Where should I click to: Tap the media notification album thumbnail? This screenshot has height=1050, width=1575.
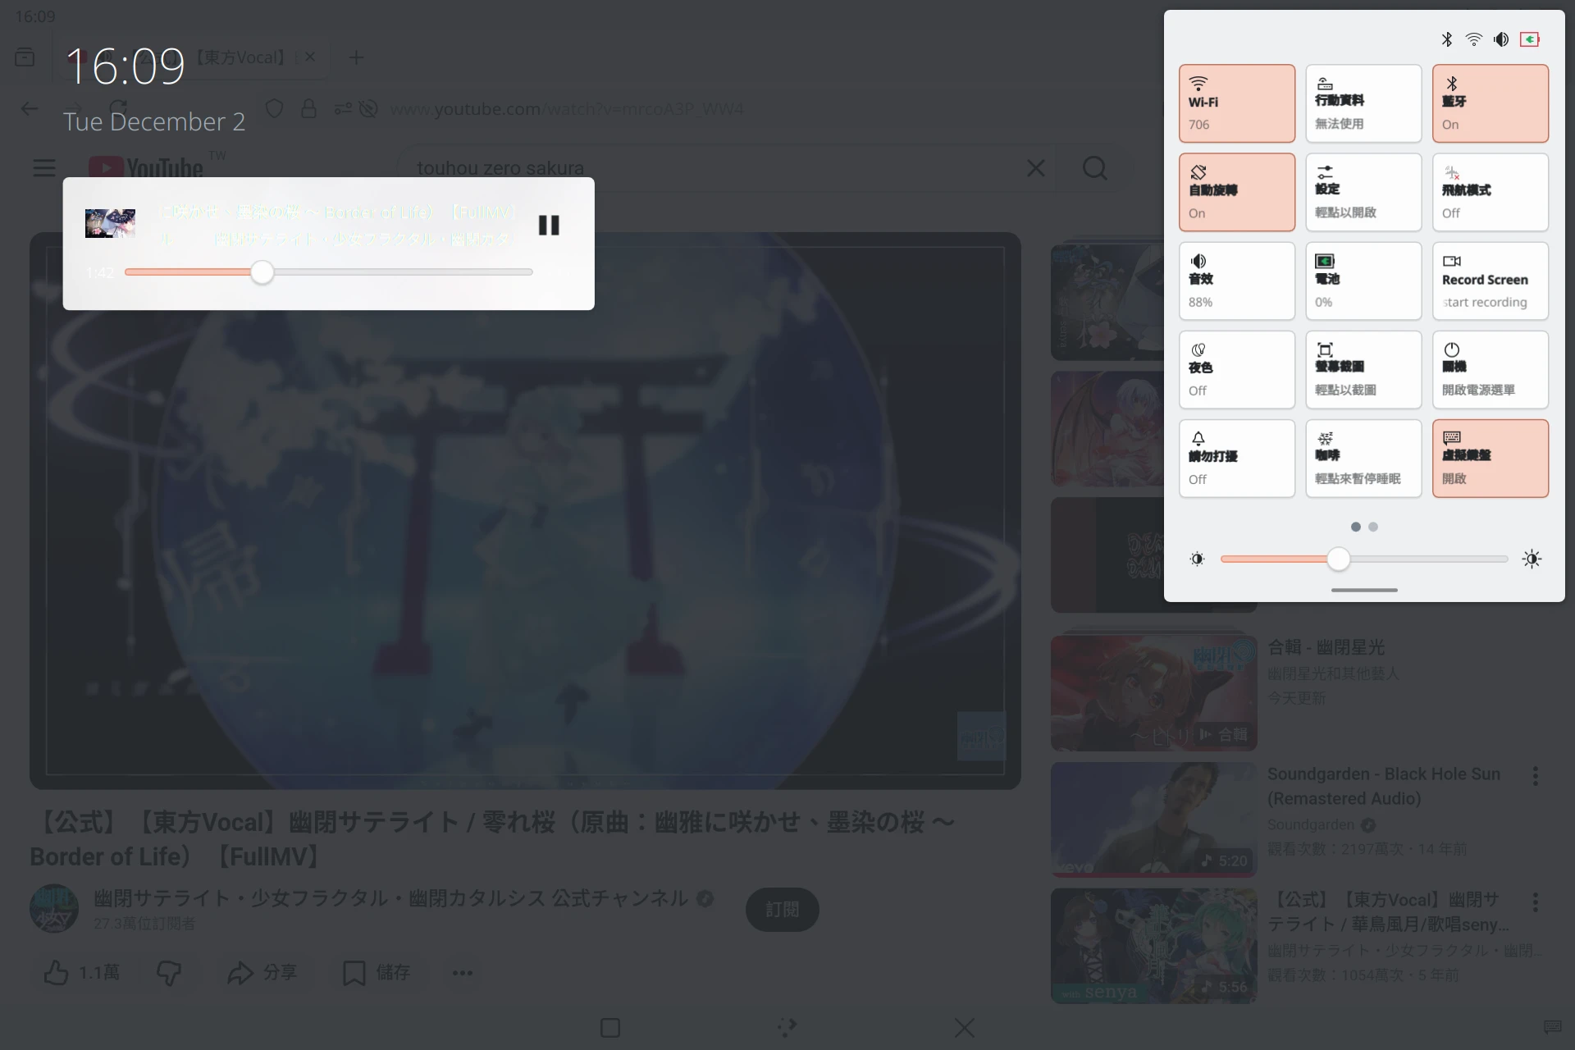(x=110, y=223)
